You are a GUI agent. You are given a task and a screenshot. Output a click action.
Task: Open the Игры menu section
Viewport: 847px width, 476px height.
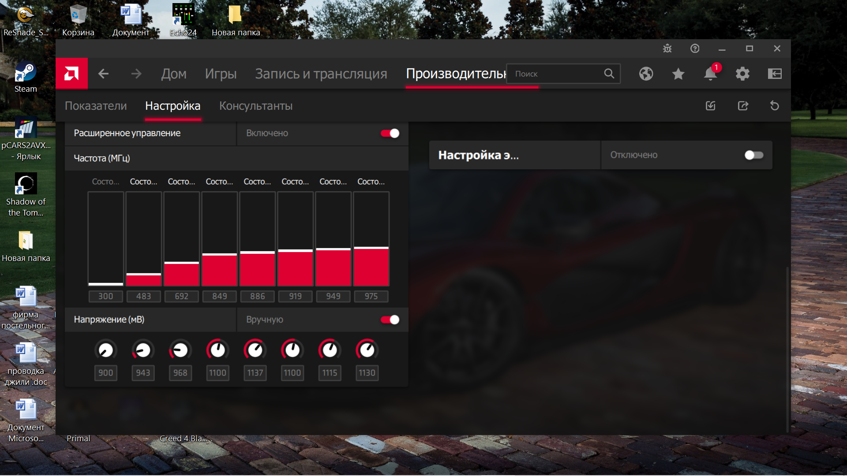(x=221, y=74)
